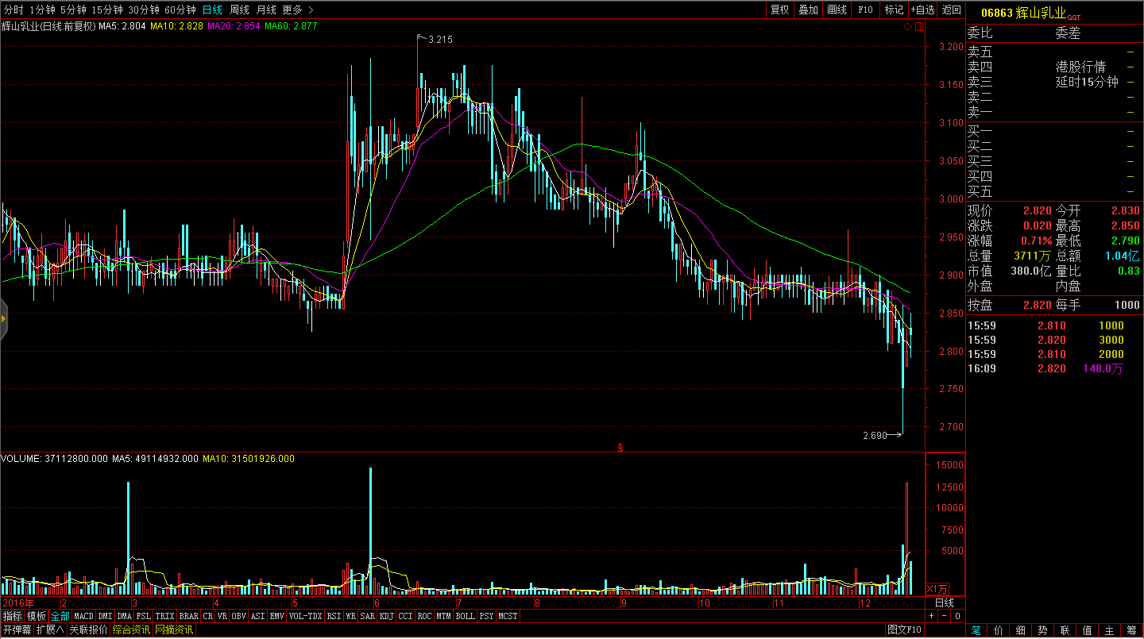Click the minus zoom-out button under 日线
1144x639 pixels.
pyautogui.click(x=945, y=616)
